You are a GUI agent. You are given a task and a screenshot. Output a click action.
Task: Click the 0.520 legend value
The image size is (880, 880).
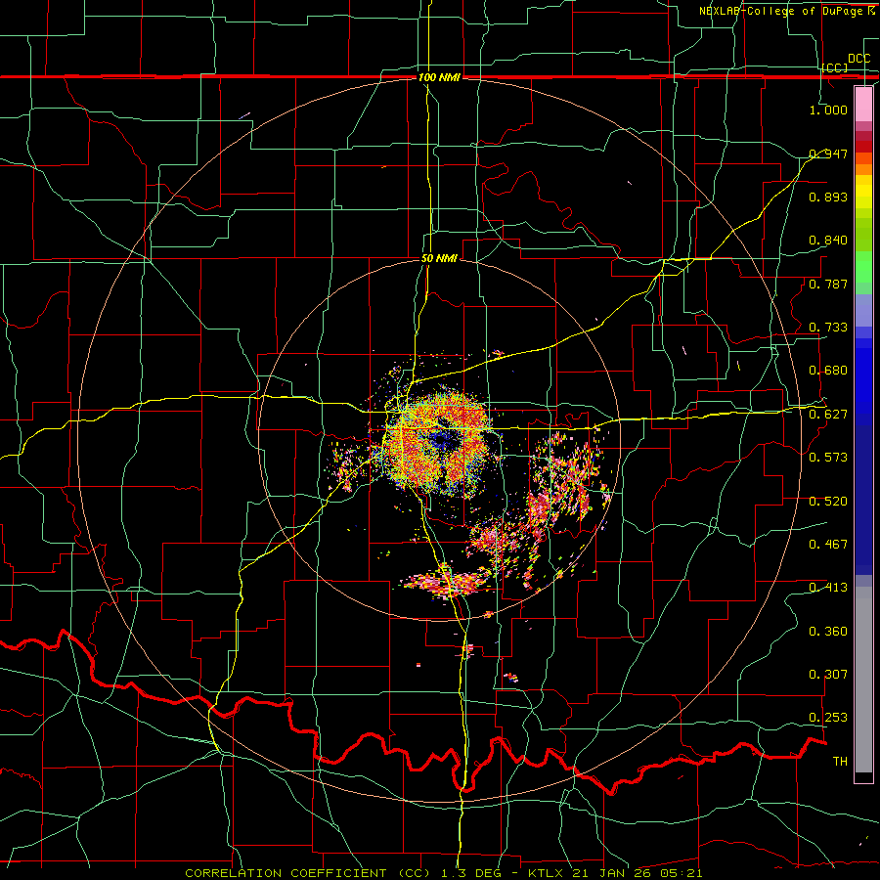[x=828, y=502]
